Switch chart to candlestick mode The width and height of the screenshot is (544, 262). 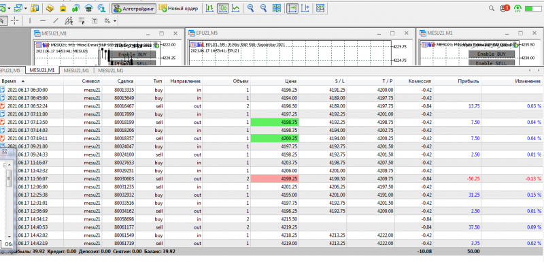tap(223, 8)
